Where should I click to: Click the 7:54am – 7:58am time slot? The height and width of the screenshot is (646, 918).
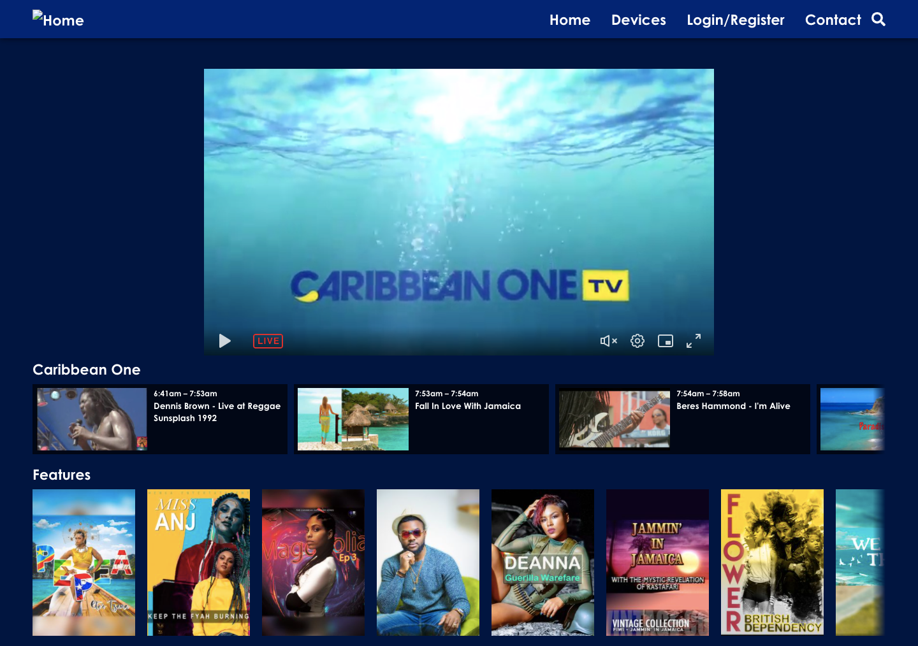coord(708,394)
